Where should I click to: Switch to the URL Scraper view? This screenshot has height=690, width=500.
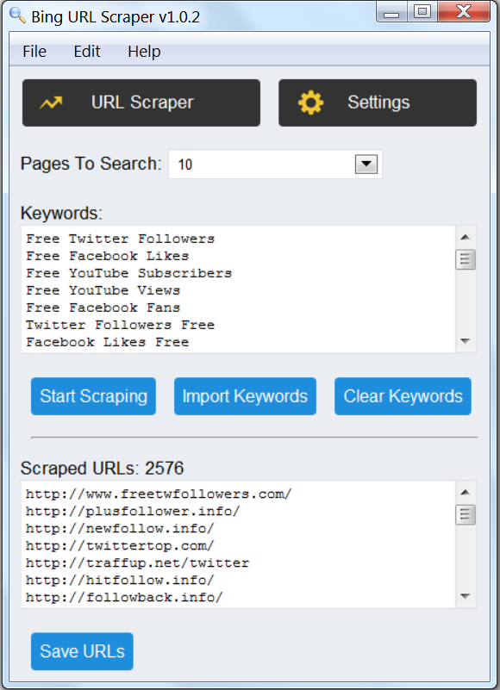pos(141,102)
